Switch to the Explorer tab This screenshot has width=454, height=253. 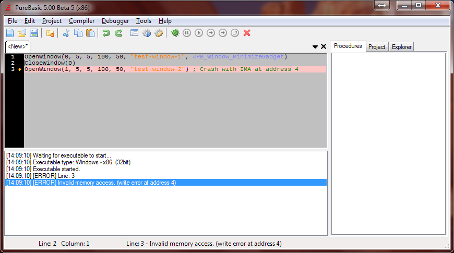coord(401,47)
